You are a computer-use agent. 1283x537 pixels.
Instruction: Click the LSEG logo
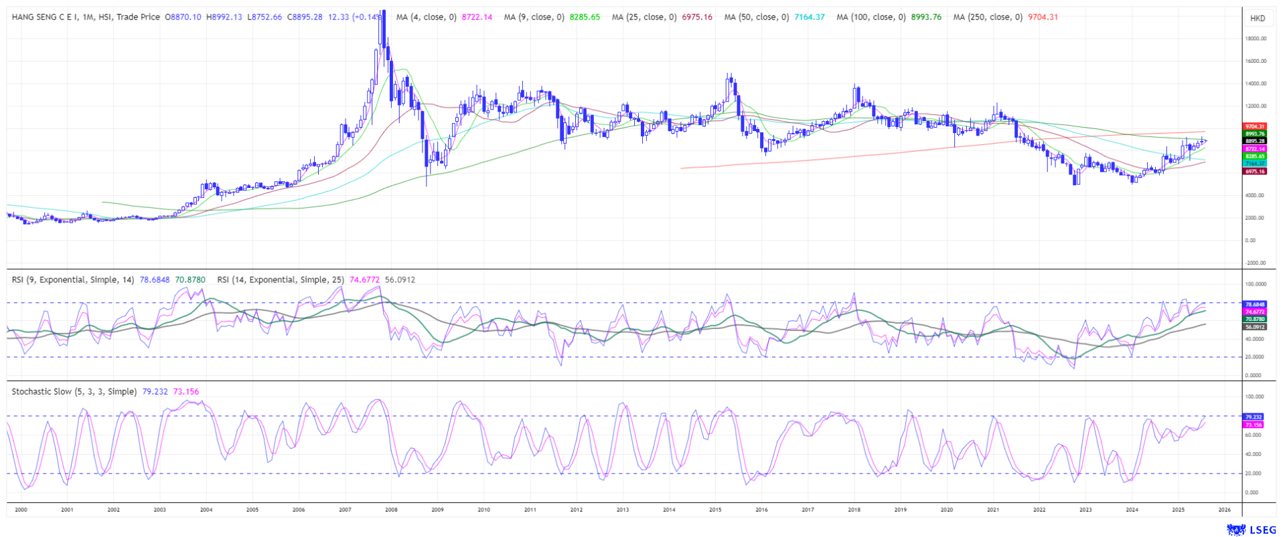(x=1251, y=530)
